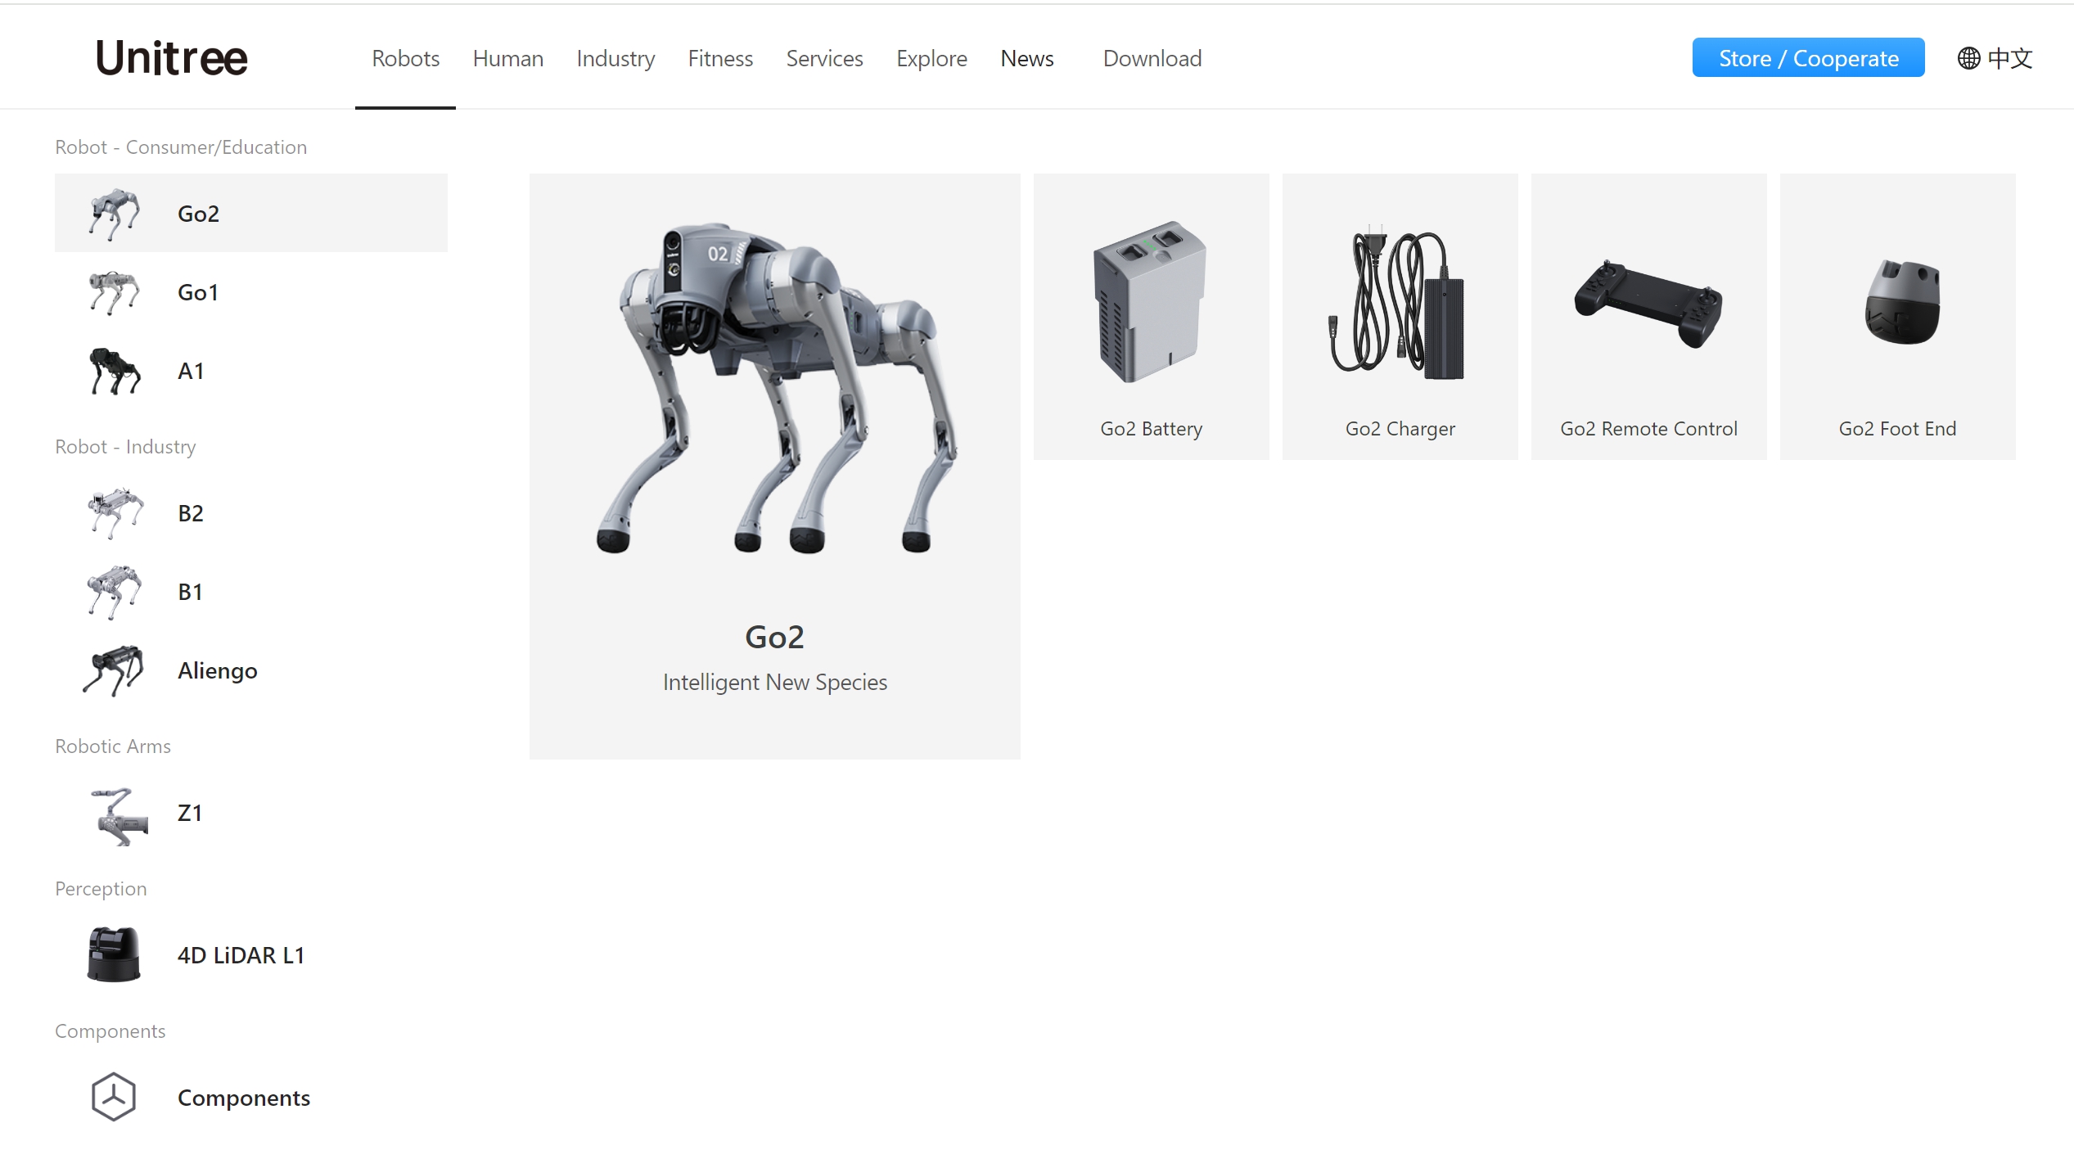
Task: Choose the Aliengo robot icon
Action: (114, 670)
